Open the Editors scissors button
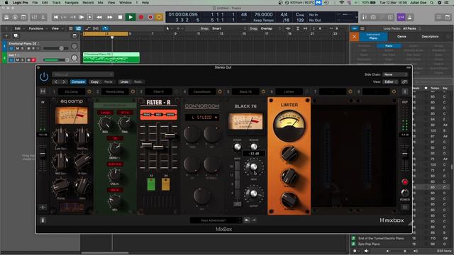Viewport: 454px width, 255px height. click(x=43, y=17)
